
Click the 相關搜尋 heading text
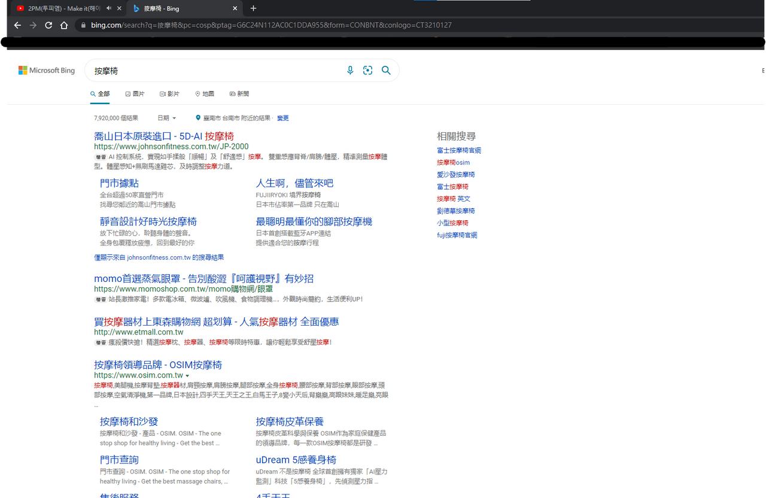click(457, 136)
